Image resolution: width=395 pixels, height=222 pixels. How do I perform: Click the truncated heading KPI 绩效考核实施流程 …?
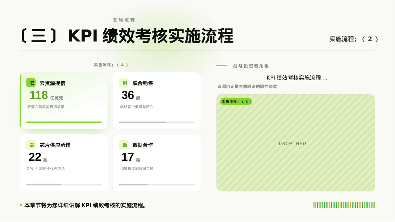297,78
